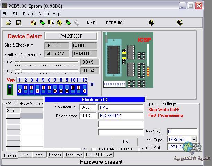Click the lightning-bolt chip icon left of the checkmark icon
Screen dimensions: 212x166
click(151, 23)
